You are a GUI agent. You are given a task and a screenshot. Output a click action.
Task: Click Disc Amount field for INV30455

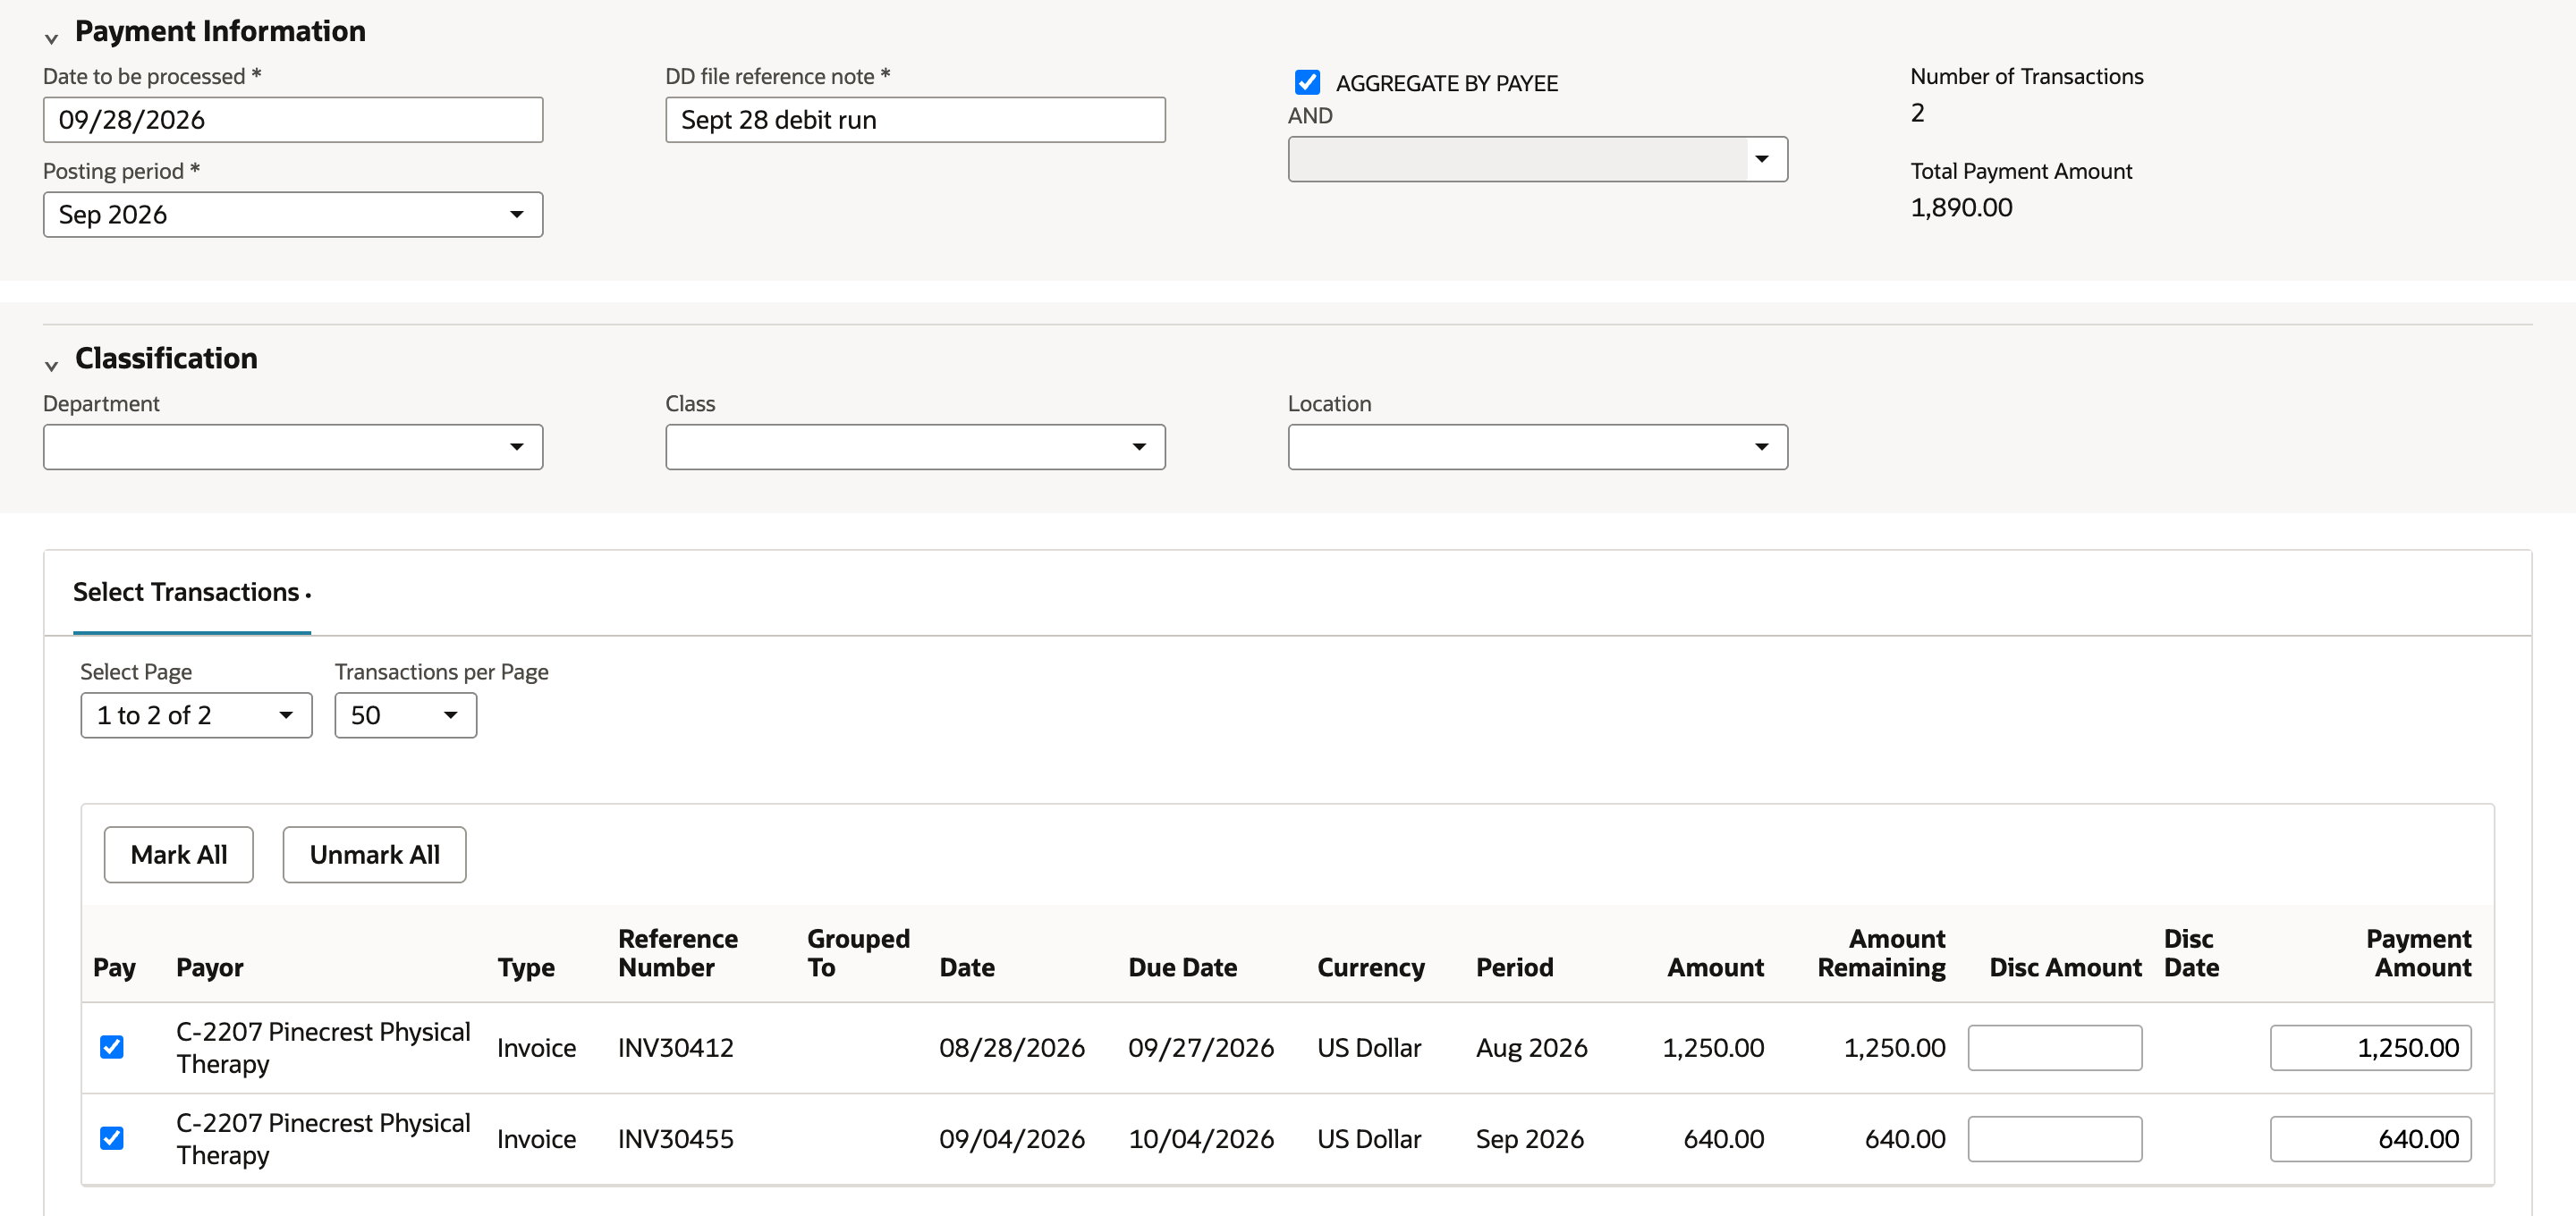coord(2054,1139)
